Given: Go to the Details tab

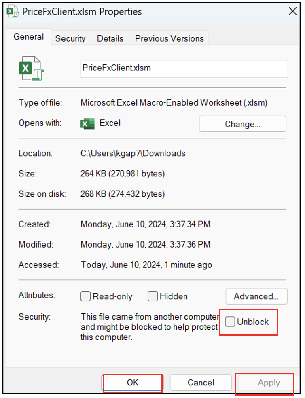Looking at the screenshot, I should pos(110,38).
